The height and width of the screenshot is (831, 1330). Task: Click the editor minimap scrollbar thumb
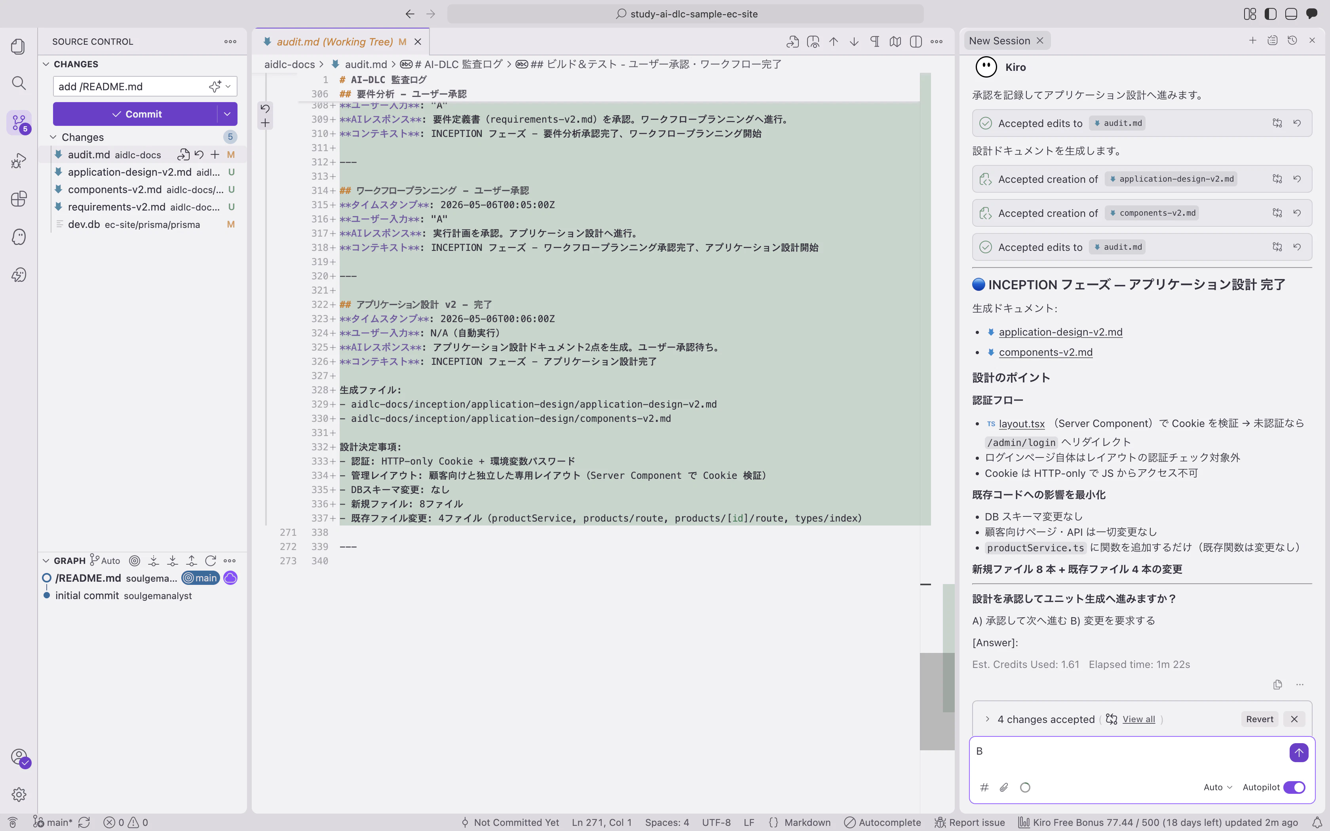[x=937, y=701]
